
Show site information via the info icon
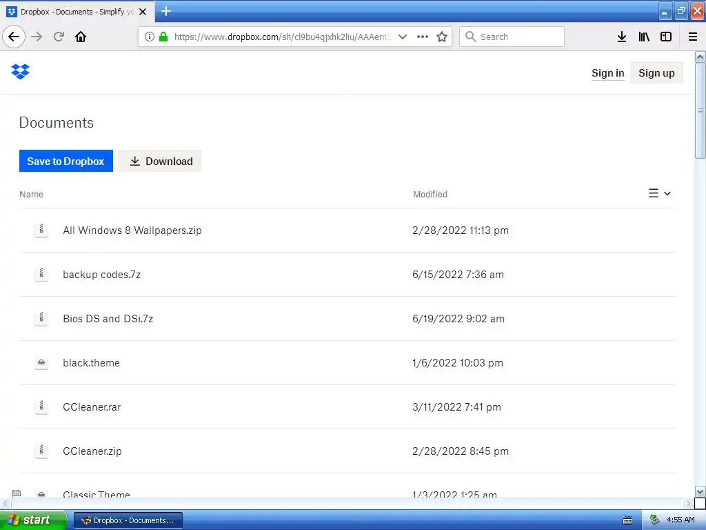(150, 37)
